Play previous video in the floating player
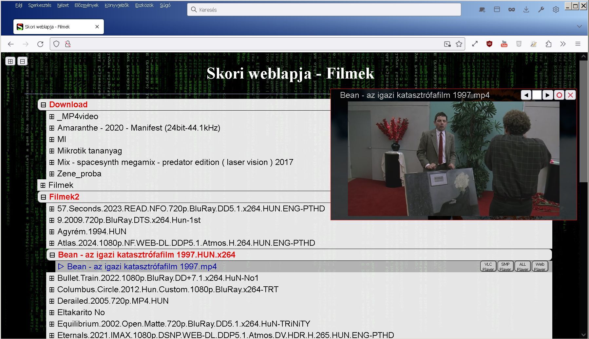589x339 pixels. pos(526,95)
